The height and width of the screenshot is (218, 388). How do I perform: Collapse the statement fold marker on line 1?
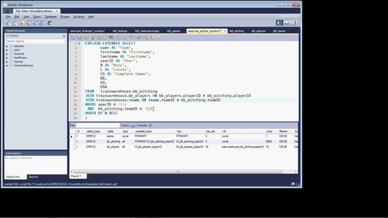[79, 44]
